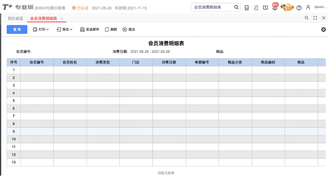The height and width of the screenshot is (176, 328).
Task: Open report settings gear icon
Action: pyautogui.click(x=323, y=30)
